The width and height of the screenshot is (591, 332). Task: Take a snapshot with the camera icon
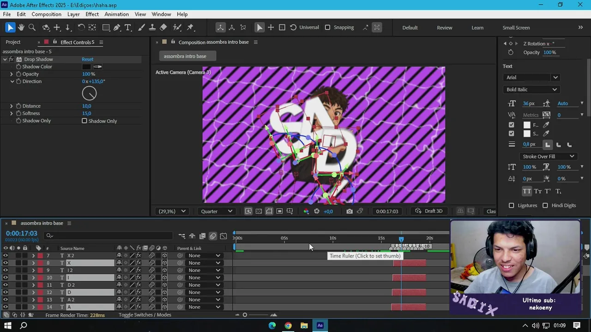[350, 211]
